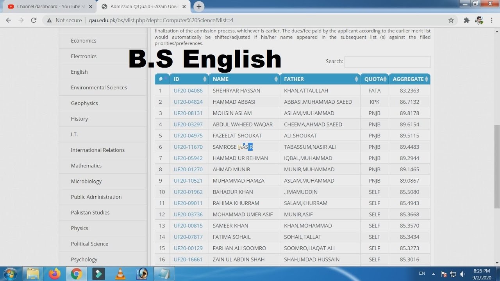Click the page vertical scrollbar thumb
Screen dimensions: 500x281
pyautogui.click(x=496, y=167)
